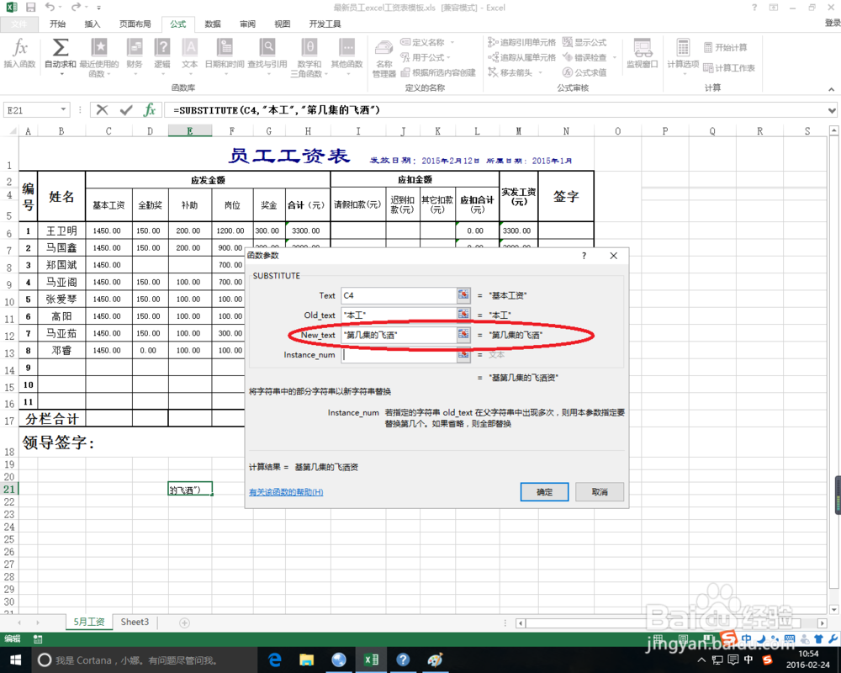Open Calculation Options (计算选项) dropdown
Image resolution: width=841 pixels, height=673 pixels.
pyautogui.click(x=683, y=55)
